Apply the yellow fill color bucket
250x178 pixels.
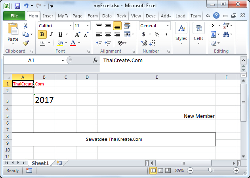click(60, 43)
